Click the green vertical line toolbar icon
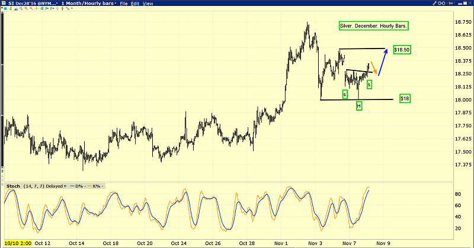 click(x=62, y=8)
